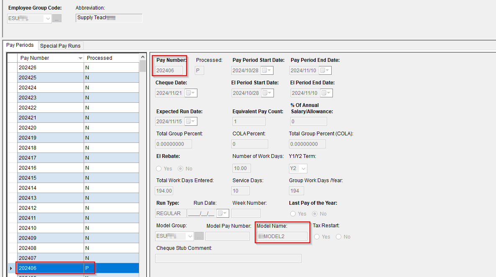Screen dimensions: 496x277
Task: Select pay number 202409 row
Action: [x=78, y=238]
